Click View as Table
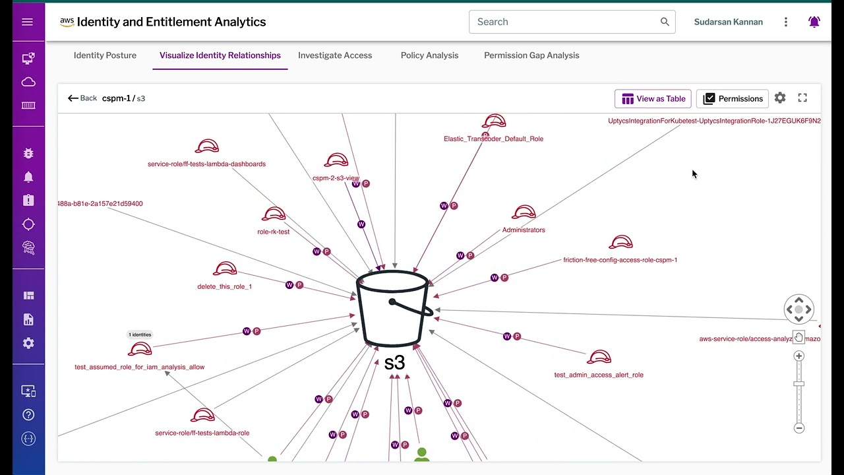The image size is (844, 475). 653,99
